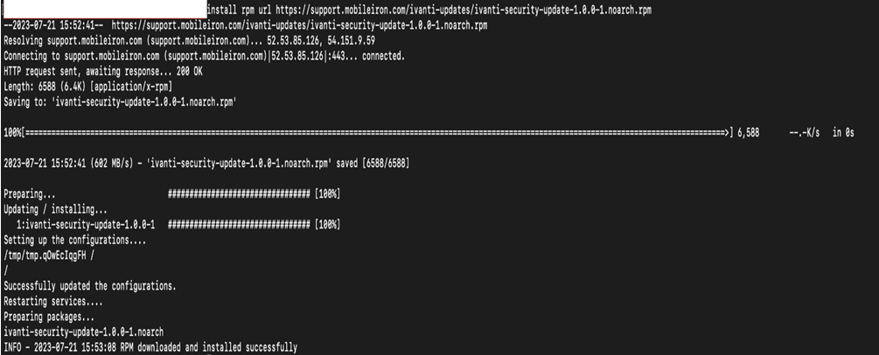
Task: Click 'ivanti-security-update-1.0.0-1.noarch' package name near bottom
Action: (84, 332)
